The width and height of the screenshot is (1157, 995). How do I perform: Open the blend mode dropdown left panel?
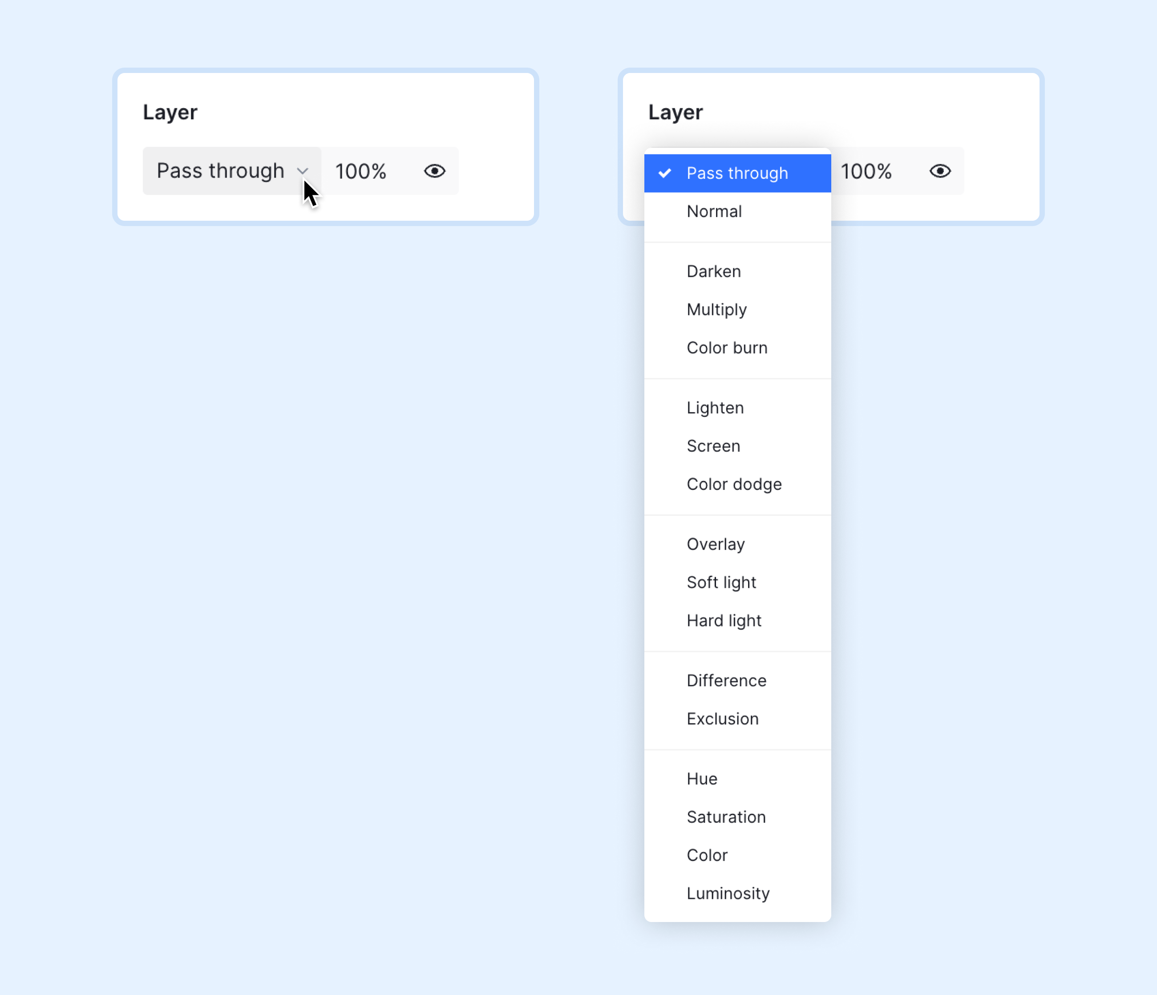(231, 170)
